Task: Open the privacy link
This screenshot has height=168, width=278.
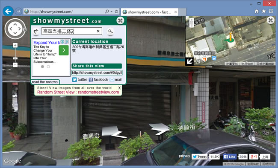Action: pos(184,156)
